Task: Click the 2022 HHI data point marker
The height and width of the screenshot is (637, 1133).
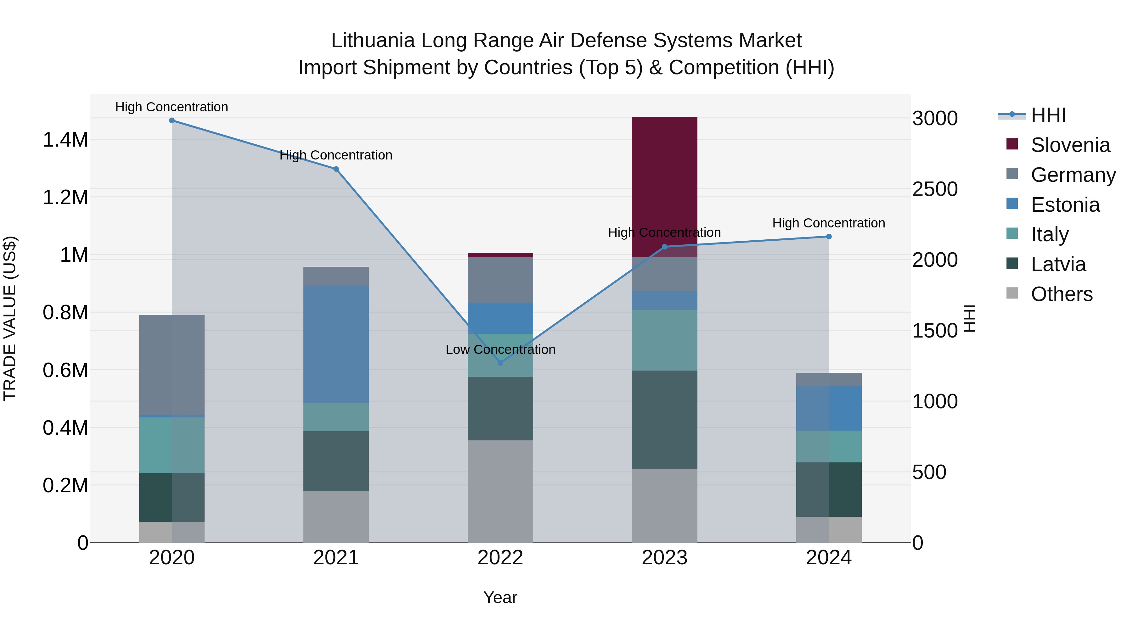Action: (500, 363)
